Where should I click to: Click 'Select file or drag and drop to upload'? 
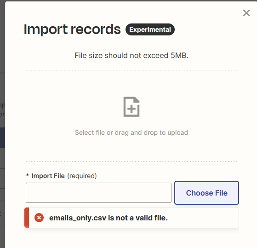coord(131,133)
